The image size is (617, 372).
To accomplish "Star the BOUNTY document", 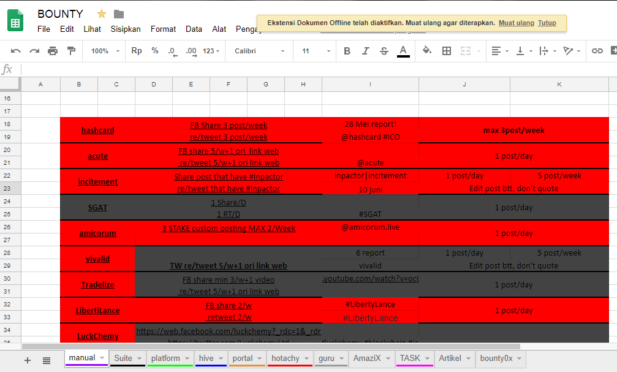I will click(x=102, y=14).
